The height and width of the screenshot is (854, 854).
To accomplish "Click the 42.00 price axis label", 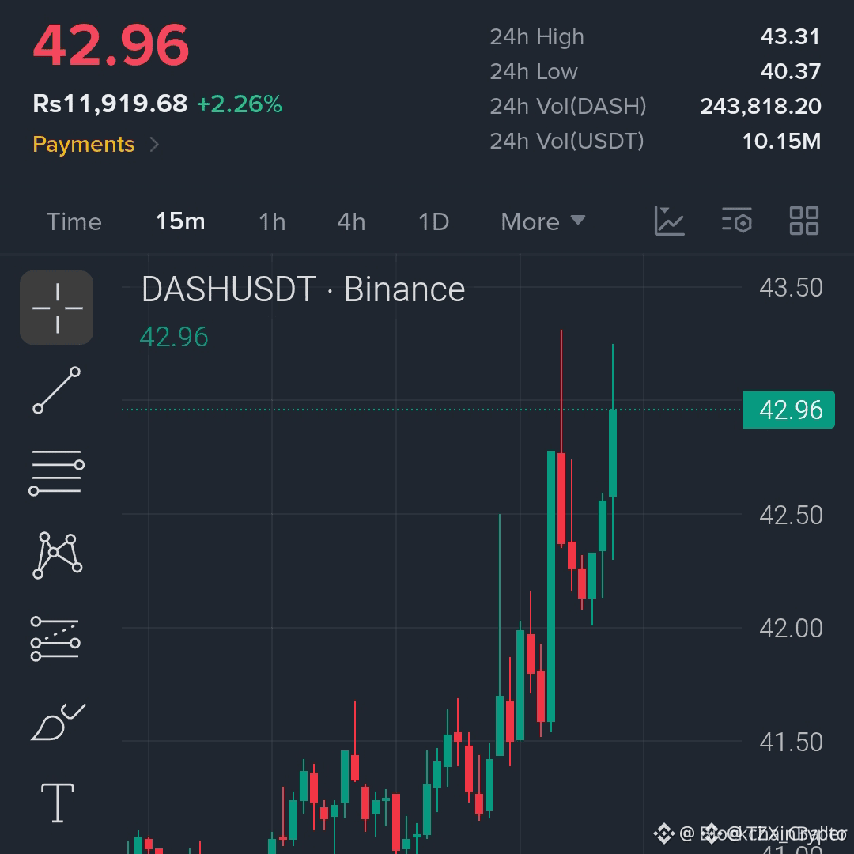I will tap(791, 629).
